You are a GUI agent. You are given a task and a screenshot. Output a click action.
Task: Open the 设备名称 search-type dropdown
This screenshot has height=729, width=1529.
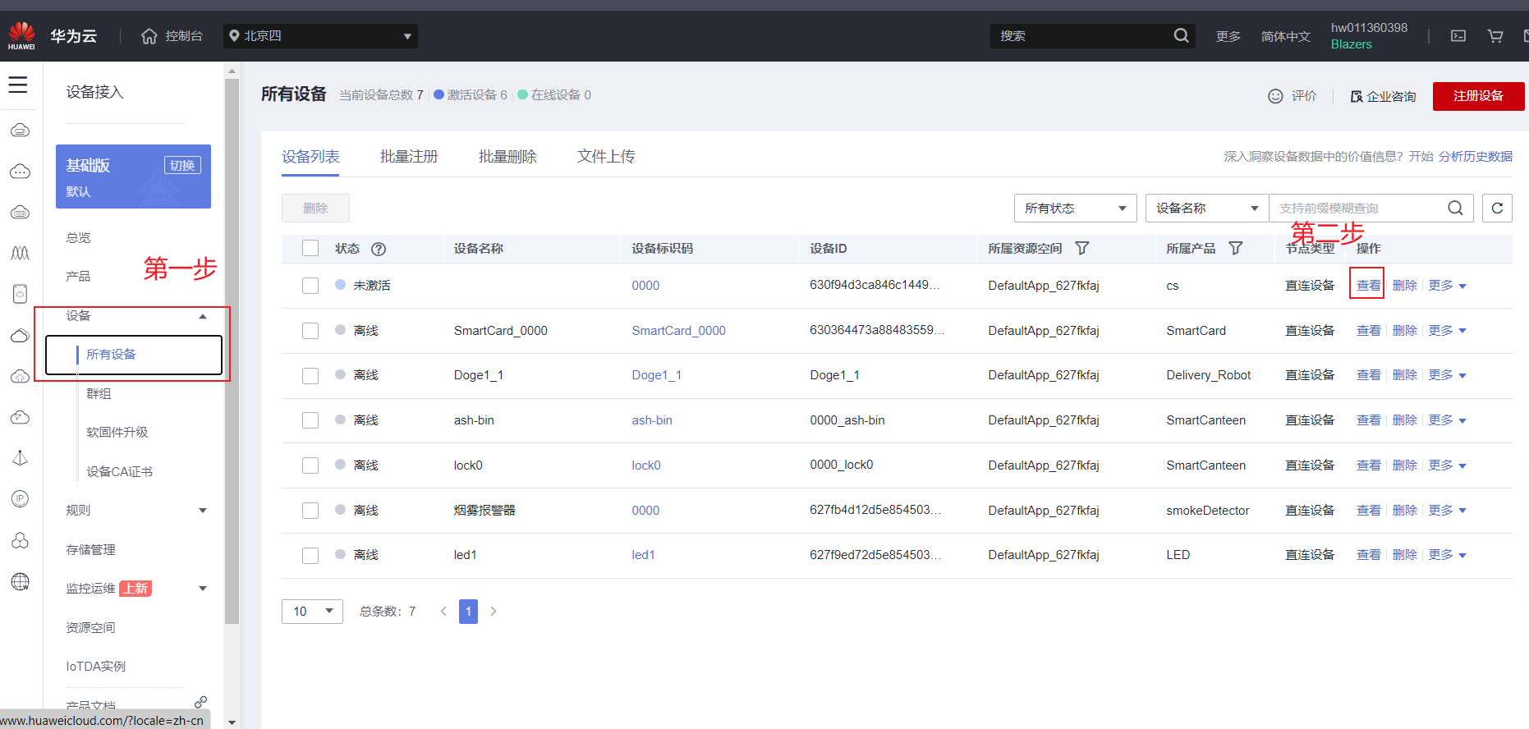coord(1207,208)
